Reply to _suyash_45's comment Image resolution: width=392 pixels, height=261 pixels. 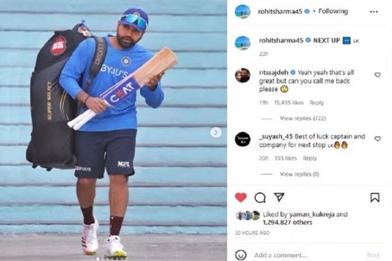pyautogui.click(x=310, y=158)
